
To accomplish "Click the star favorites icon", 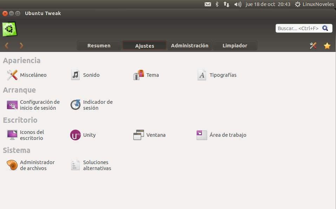I will tap(327, 45).
